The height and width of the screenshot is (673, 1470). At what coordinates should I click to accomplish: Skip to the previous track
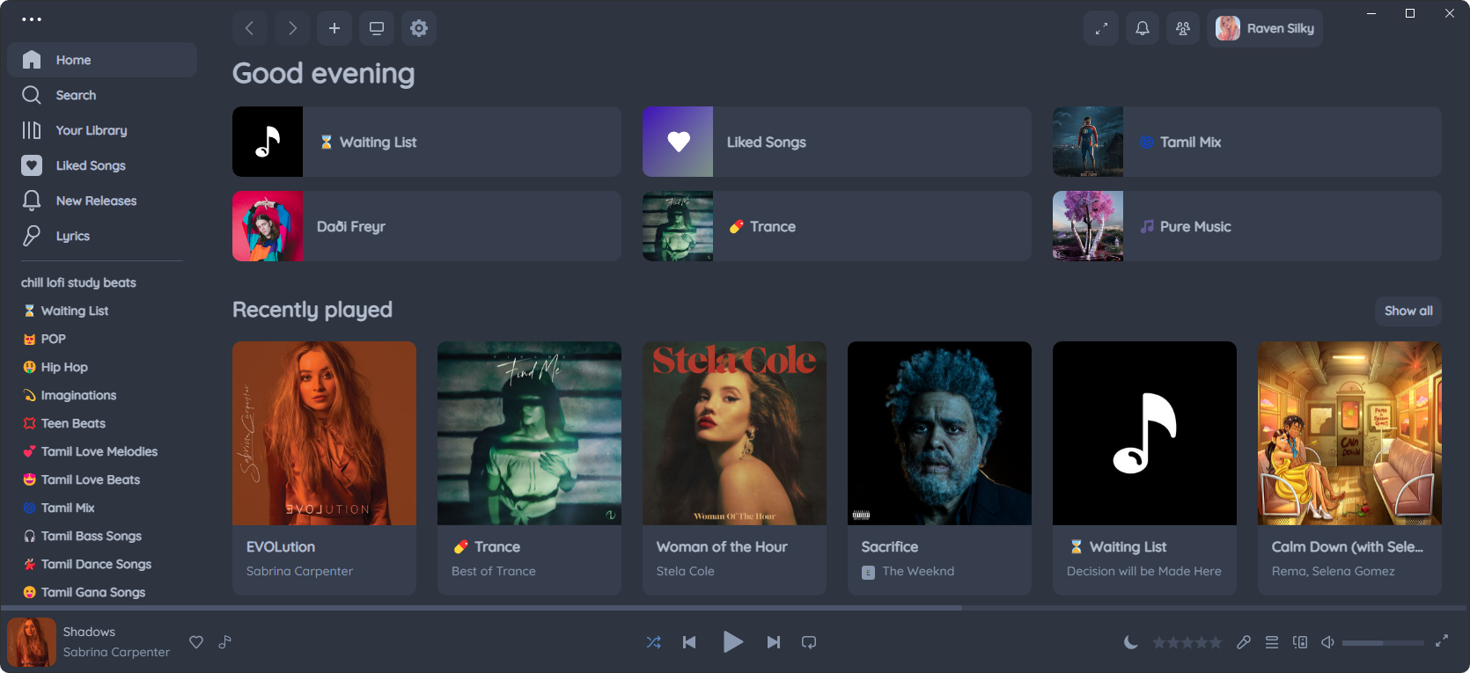pos(689,642)
